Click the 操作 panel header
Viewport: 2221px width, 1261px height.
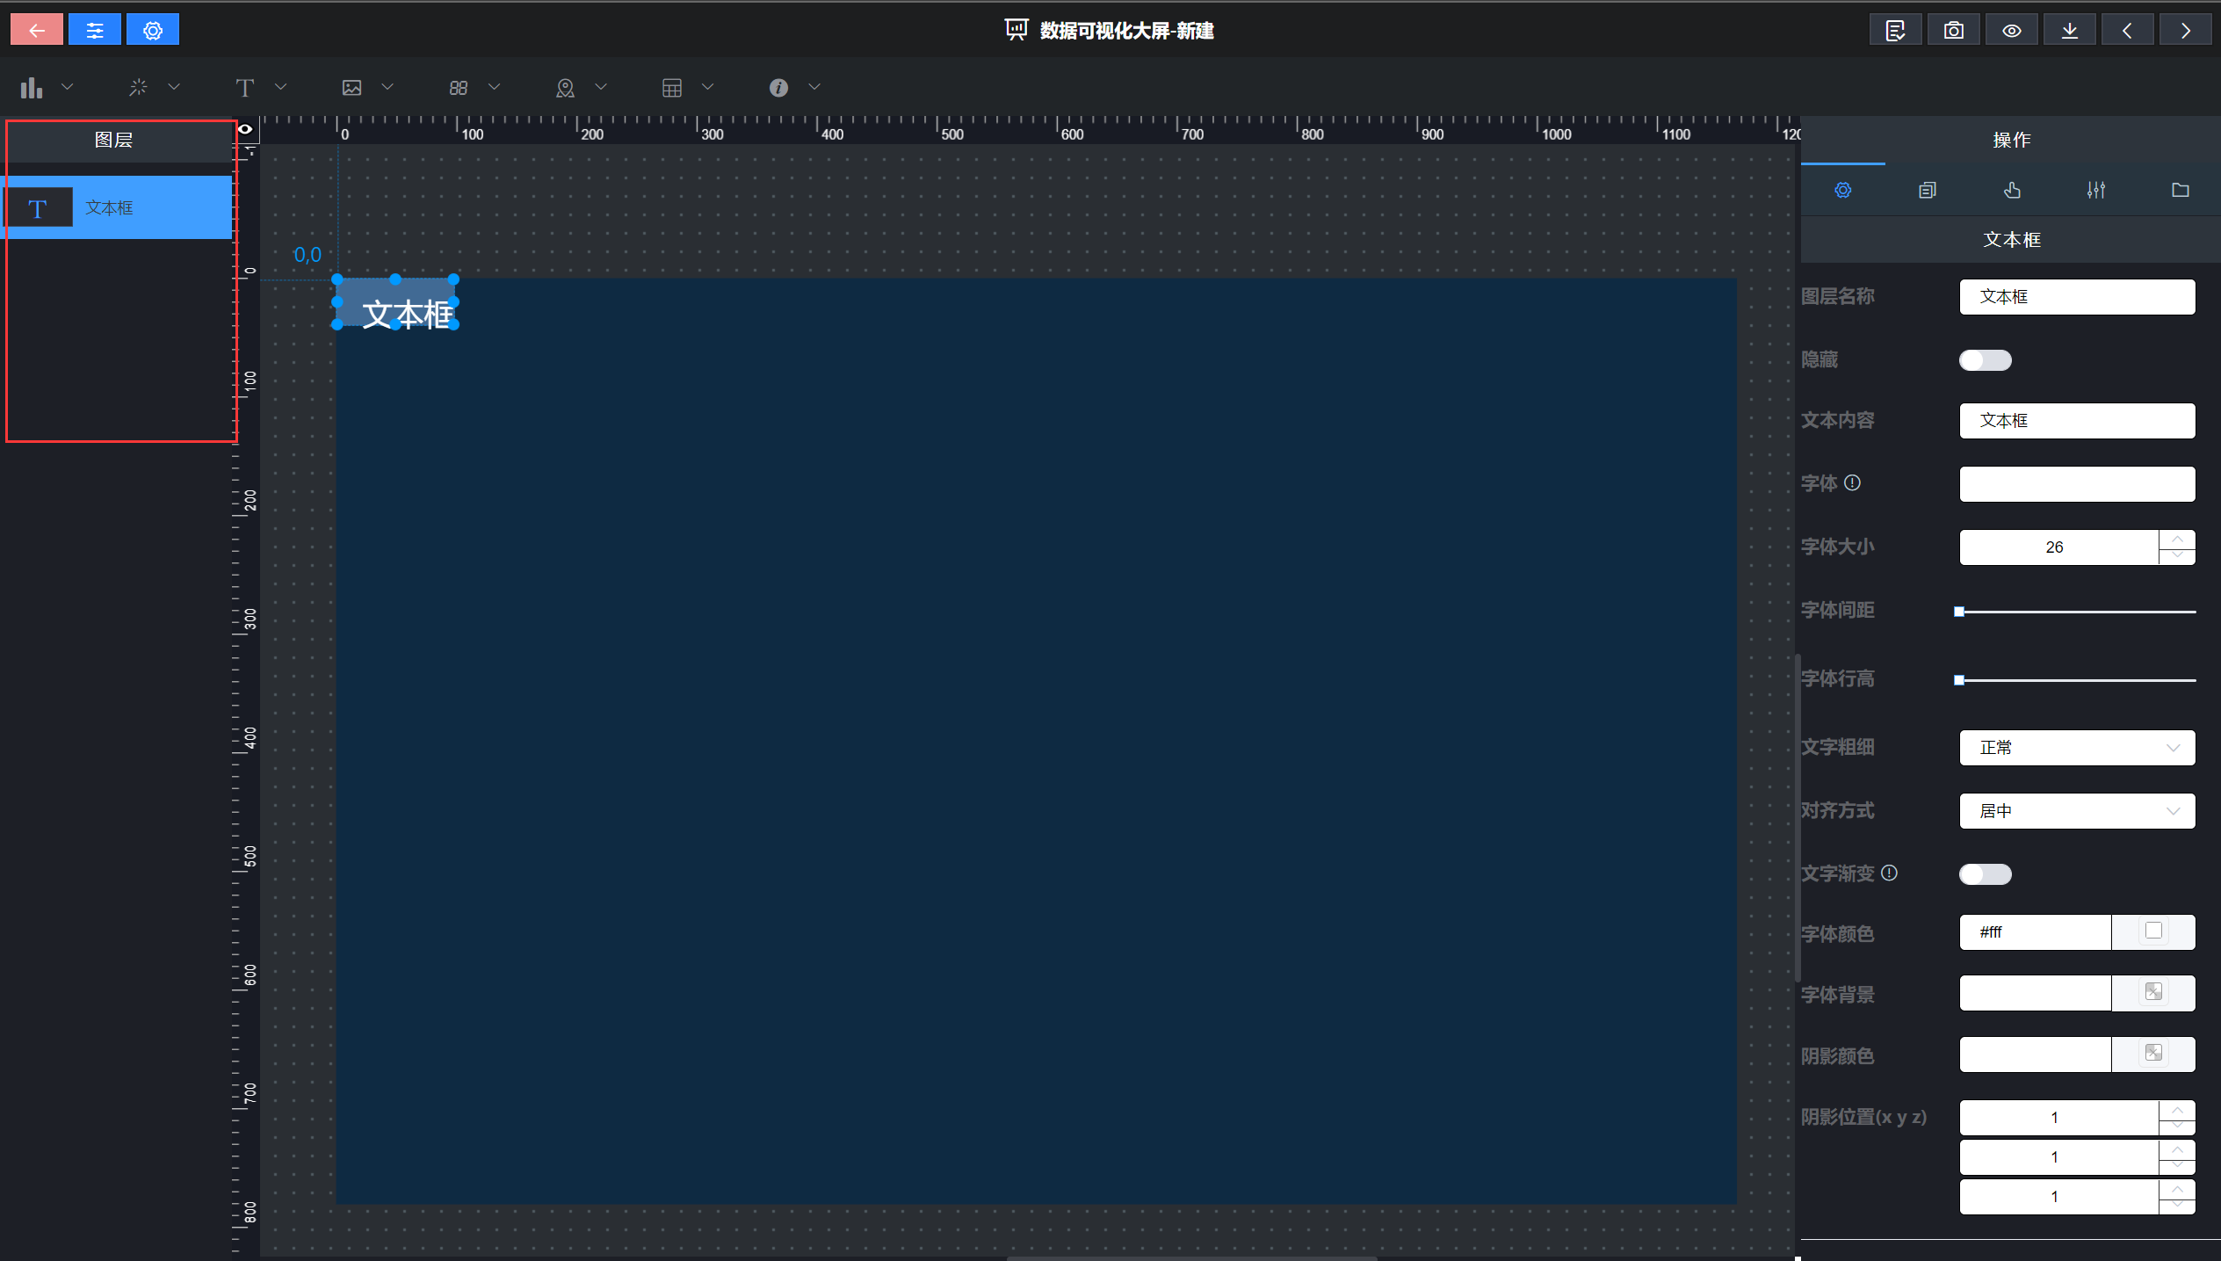[2011, 140]
